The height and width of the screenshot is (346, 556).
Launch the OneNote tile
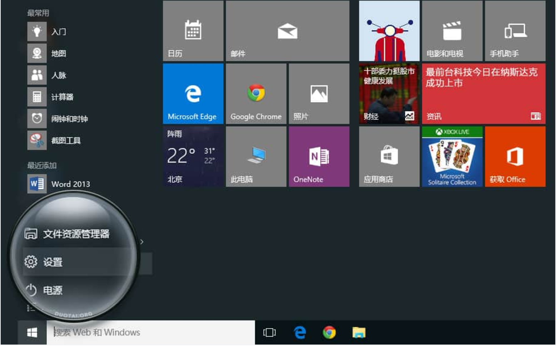pos(319,157)
